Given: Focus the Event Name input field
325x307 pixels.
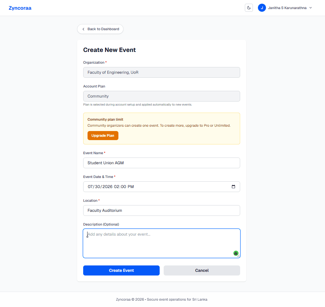Looking at the screenshot, I should coord(161,163).
